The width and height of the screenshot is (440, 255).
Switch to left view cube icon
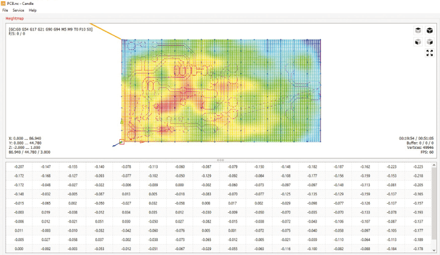click(x=430, y=42)
